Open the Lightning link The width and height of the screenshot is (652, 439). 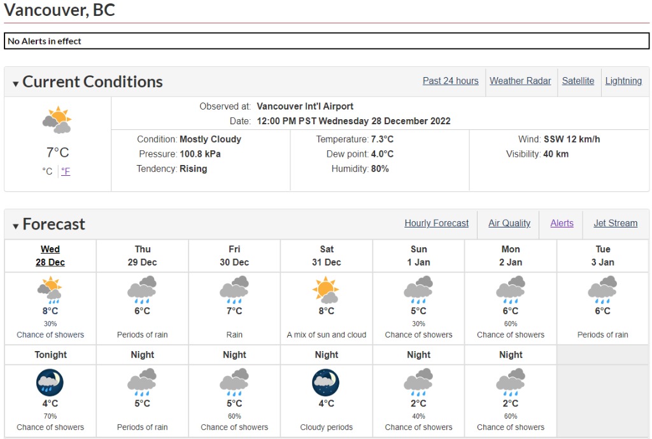[x=623, y=81]
